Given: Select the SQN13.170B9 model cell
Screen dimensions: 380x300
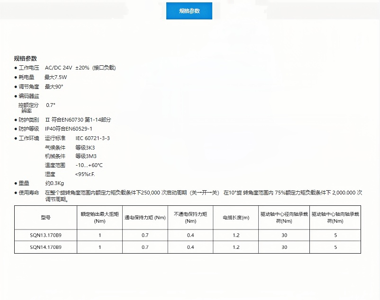Looking at the screenshot, I should coord(45,235).
